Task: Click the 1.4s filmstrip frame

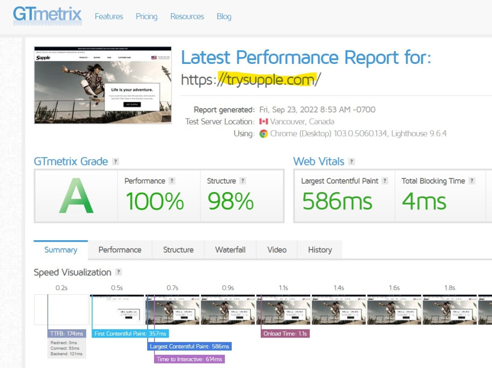Action: (339, 310)
